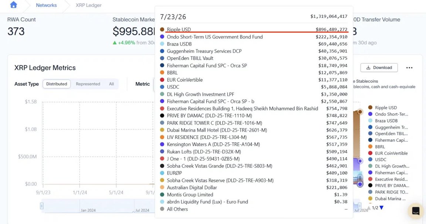Toggle PRIVE BY DAMA... legend entry
The width and height of the screenshot is (426, 224).
click(x=389, y=186)
